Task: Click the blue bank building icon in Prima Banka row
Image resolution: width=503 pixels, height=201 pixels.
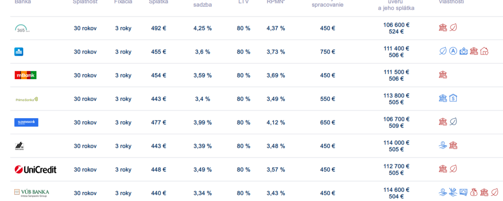Action: [443, 98]
